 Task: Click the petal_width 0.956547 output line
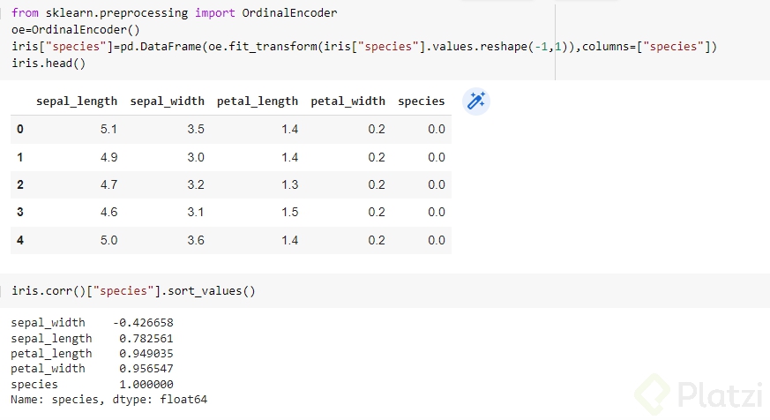[x=92, y=369]
